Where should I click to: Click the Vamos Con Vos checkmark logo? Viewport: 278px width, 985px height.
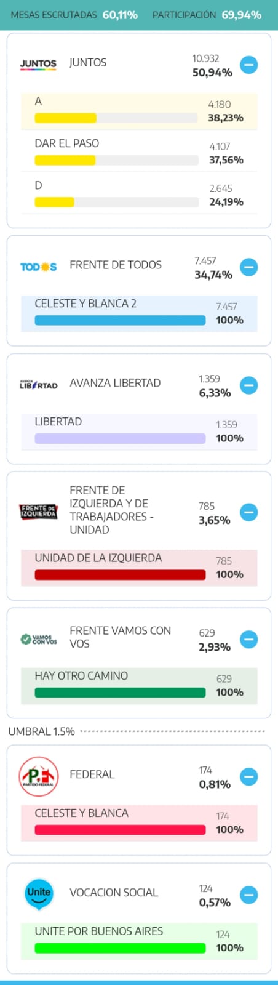(x=38, y=640)
